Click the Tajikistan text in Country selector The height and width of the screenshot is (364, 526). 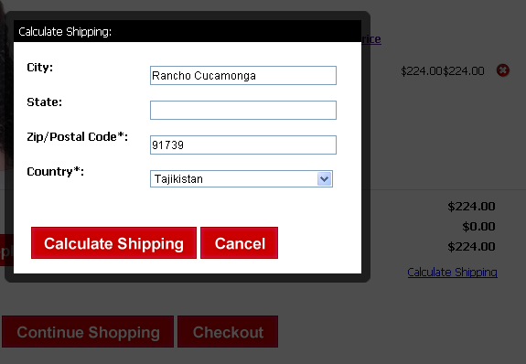pyautogui.click(x=178, y=179)
